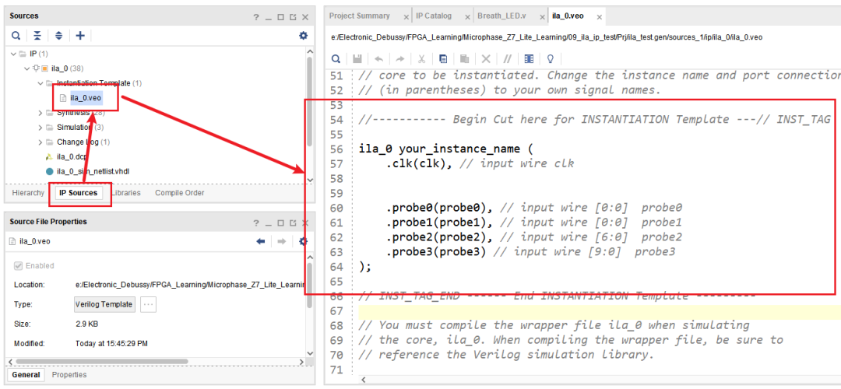Image resolution: width=841 pixels, height=389 pixels.
Task: Close the IP Catalog tab
Action: point(467,17)
